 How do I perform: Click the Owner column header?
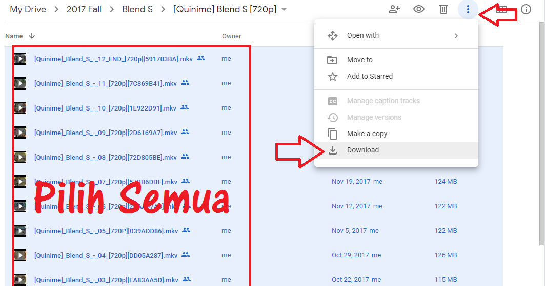coord(232,36)
